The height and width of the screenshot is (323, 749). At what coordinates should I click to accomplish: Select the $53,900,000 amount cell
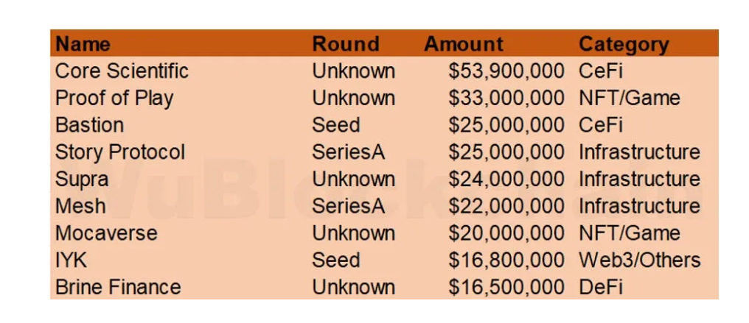tap(506, 71)
